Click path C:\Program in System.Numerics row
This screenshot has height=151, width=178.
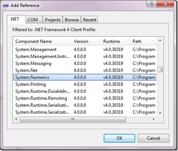tap(144, 77)
